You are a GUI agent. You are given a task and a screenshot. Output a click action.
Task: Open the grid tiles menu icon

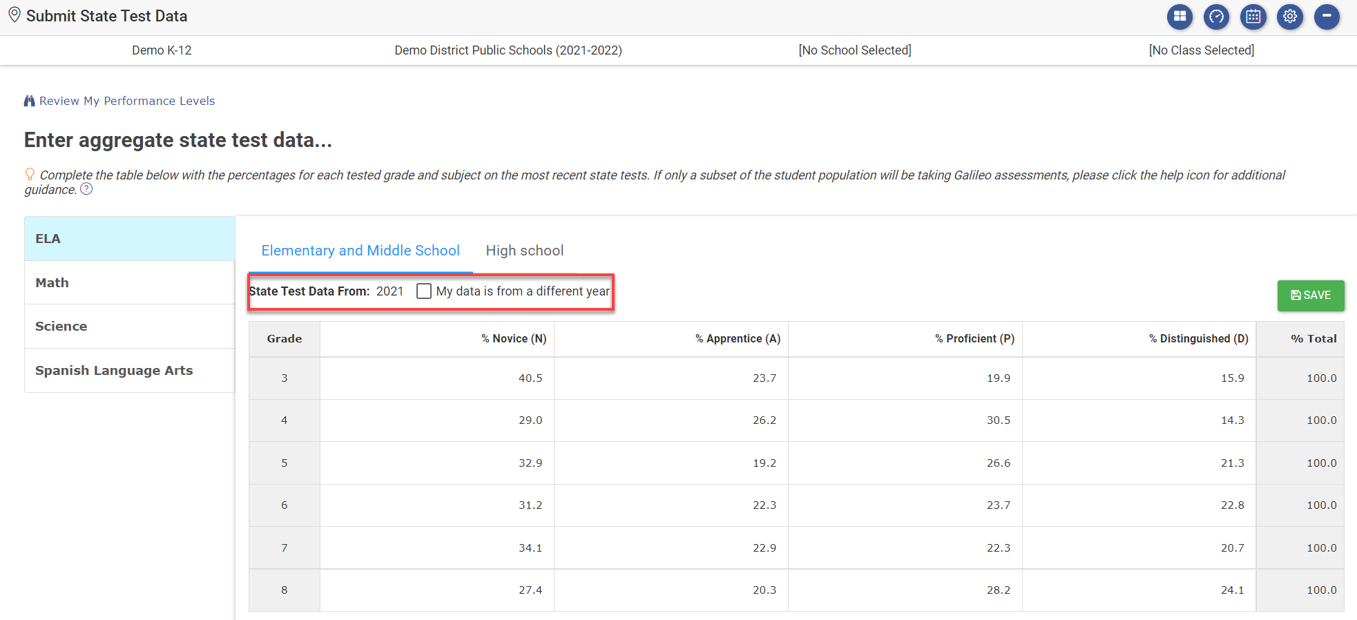(x=1180, y=17)
